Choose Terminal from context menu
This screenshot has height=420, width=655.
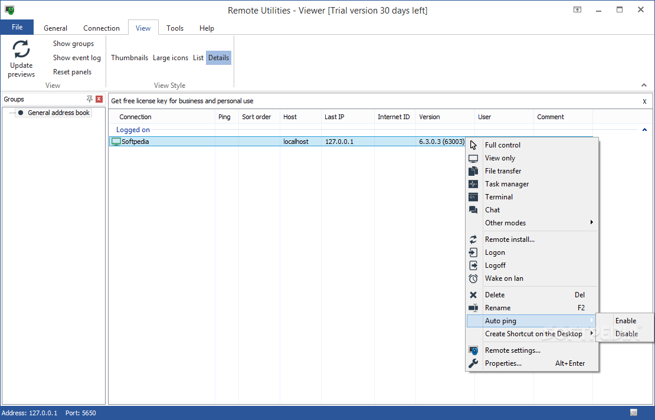click(531, 196)
